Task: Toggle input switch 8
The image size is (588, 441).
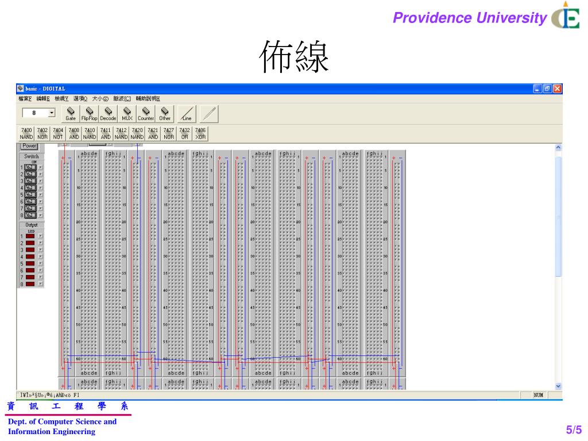Action: point(30,215)
